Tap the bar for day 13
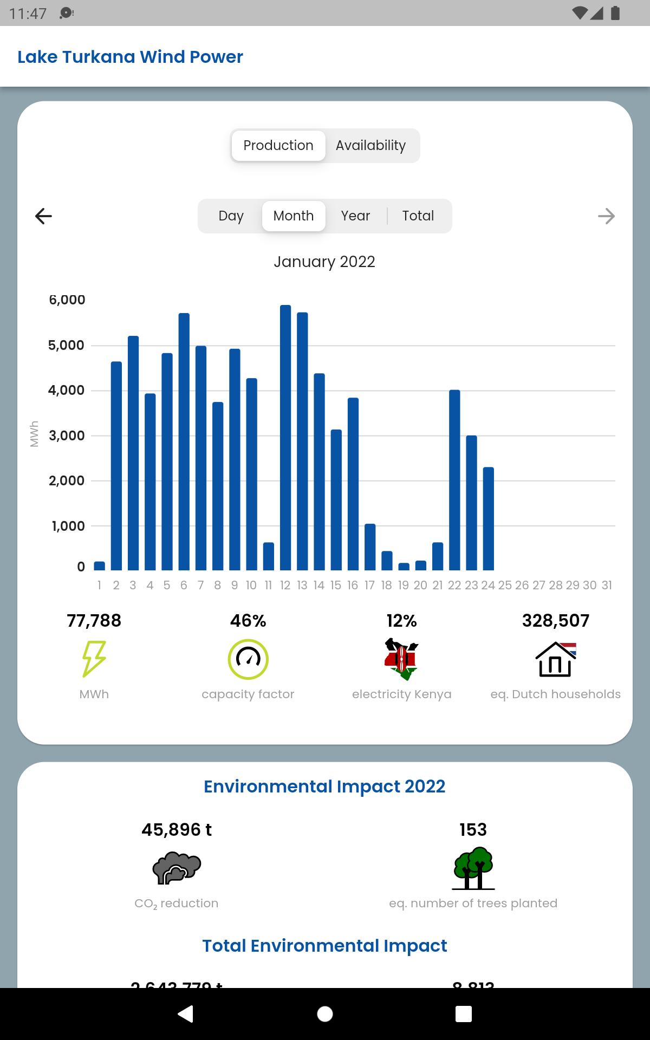The height and width of the screenshot is (1040, 650). (x=302, y=441)
